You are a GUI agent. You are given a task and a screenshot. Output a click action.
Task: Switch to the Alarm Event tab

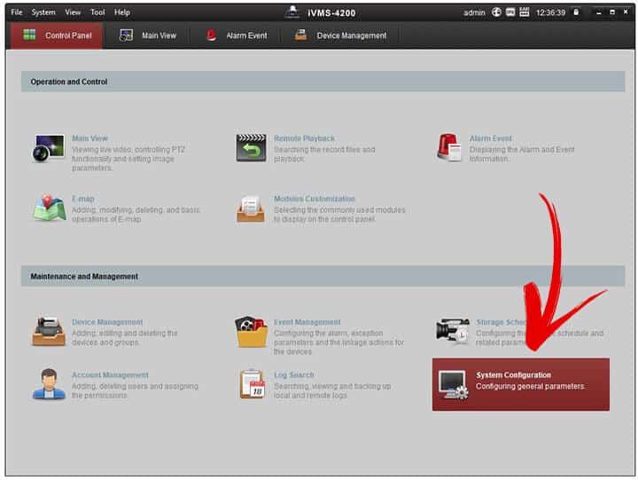pyautogui.click(x=236, y=35)
